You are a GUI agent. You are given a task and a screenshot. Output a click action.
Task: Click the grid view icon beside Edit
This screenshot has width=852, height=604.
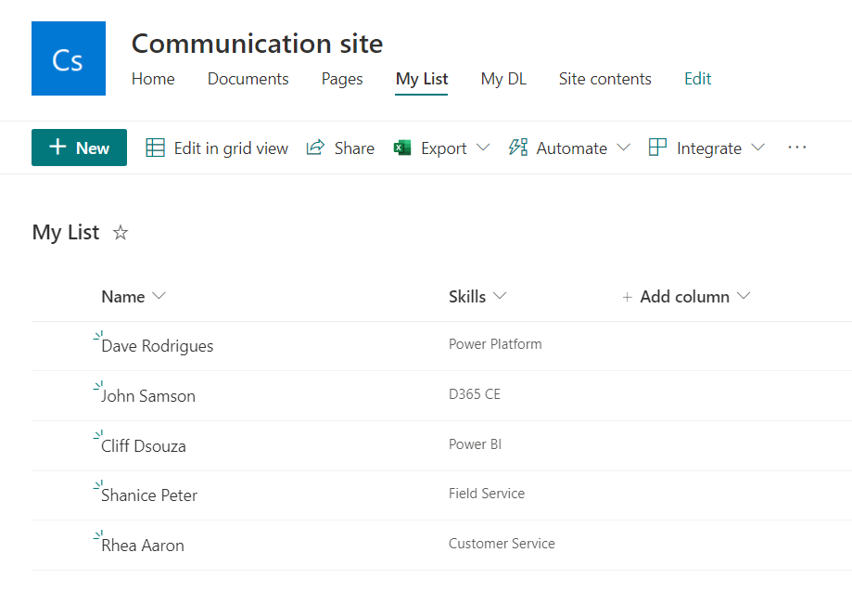pyautogui.click(x=154, y=148)
